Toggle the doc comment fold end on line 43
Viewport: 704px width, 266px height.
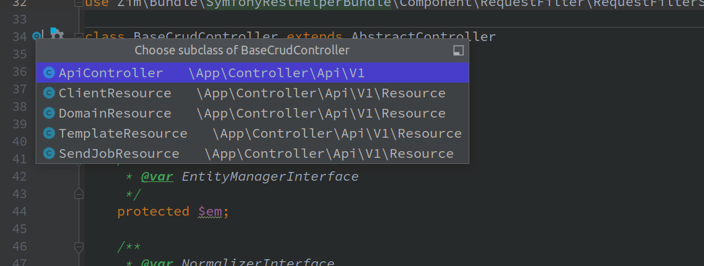pos(79,193)
